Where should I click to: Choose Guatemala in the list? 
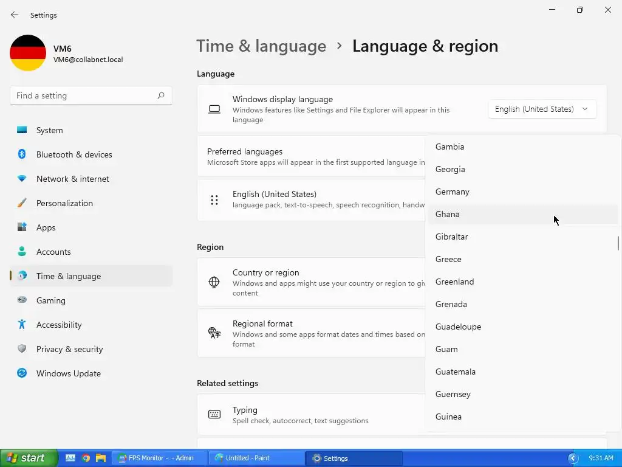point(523,372)
